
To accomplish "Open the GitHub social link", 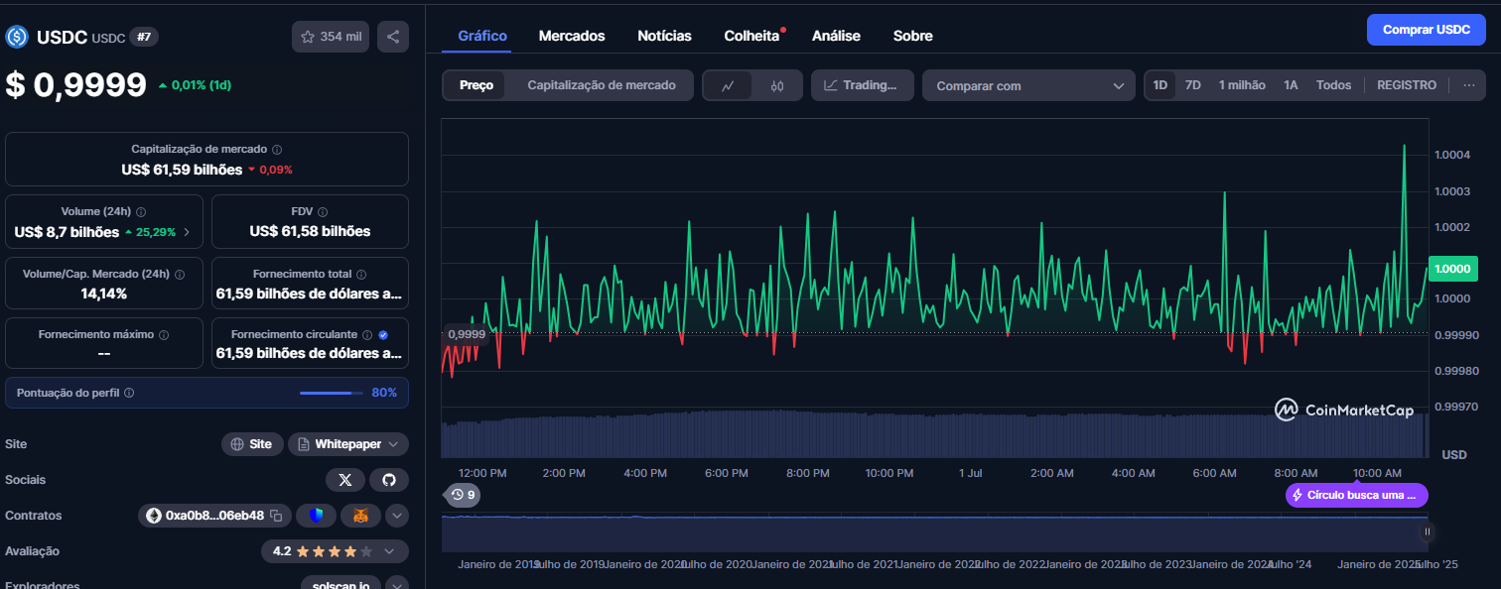I will 389,480.
